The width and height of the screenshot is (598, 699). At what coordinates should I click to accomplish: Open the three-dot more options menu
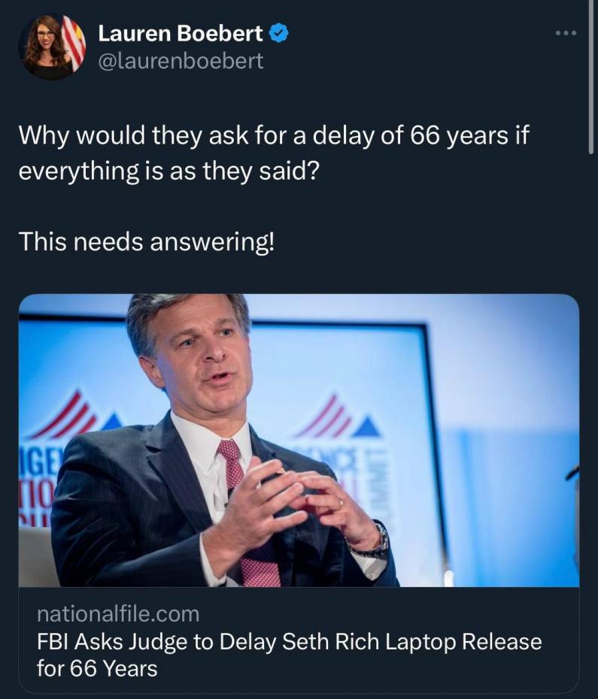point(565,33)
